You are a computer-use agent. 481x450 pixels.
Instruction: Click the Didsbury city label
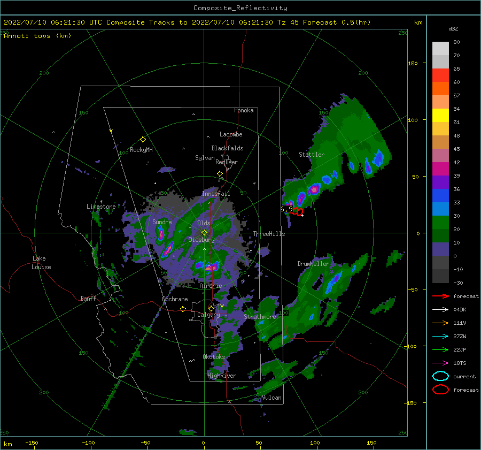201,240
